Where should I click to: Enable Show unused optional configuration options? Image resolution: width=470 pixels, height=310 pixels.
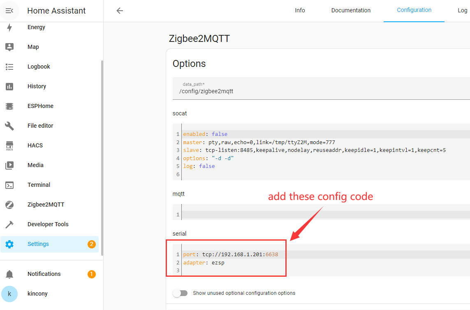click(180, 293)
